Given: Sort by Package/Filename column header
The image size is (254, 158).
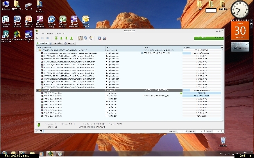Looking at the screenshot, I should pos(71,47).
